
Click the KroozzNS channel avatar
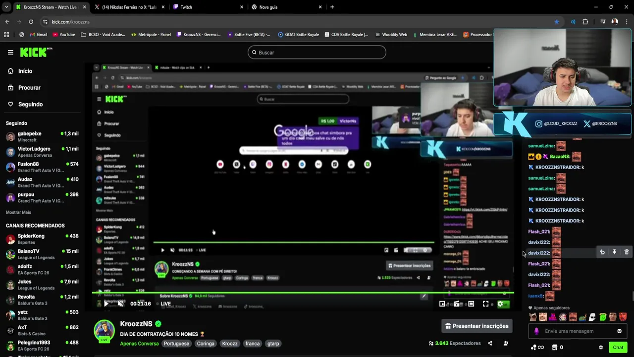point(105,331)
